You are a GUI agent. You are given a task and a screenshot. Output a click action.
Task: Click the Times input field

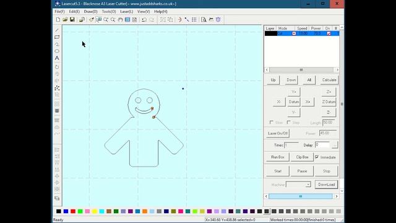[291, 145]
